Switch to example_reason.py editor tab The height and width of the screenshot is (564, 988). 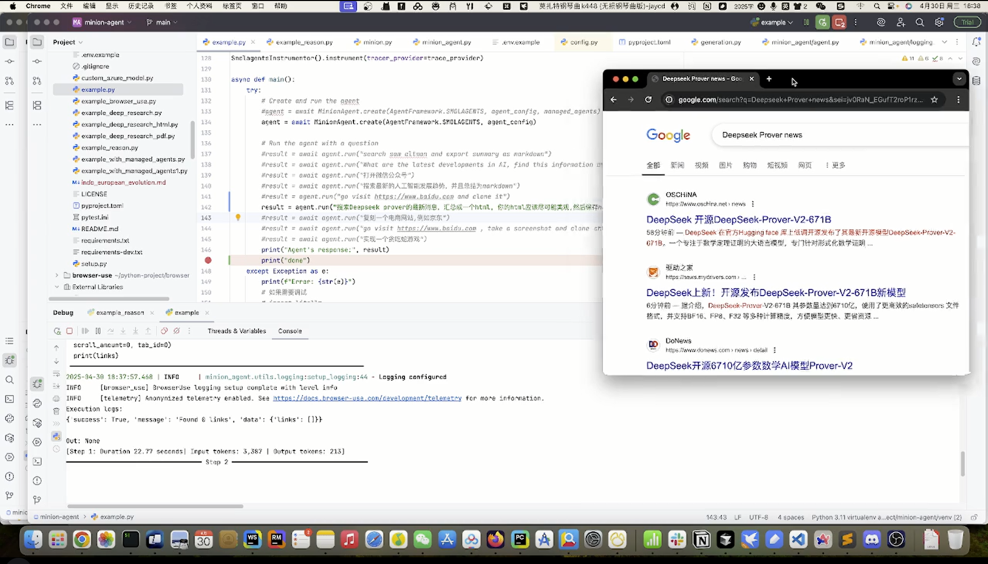coord(299,42)
